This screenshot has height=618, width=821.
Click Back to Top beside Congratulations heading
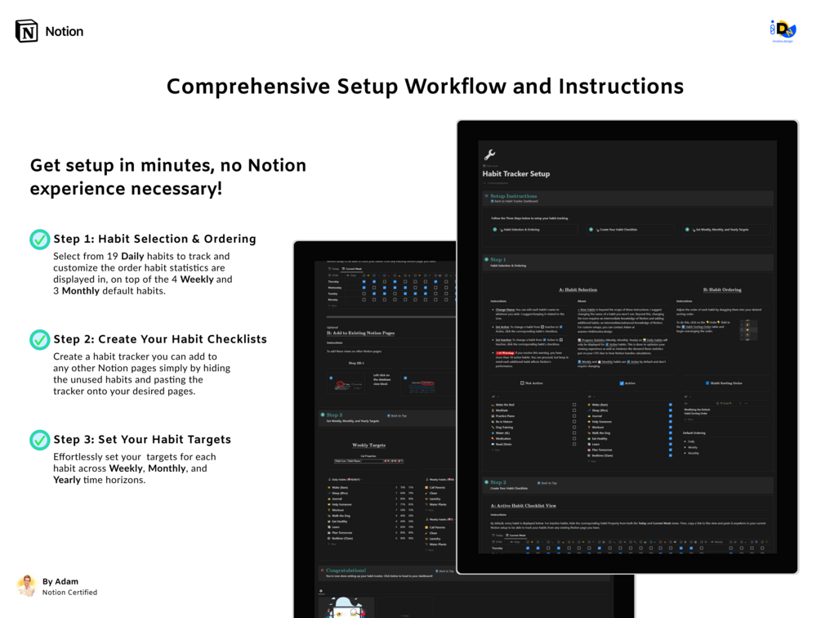coord(444,571)
